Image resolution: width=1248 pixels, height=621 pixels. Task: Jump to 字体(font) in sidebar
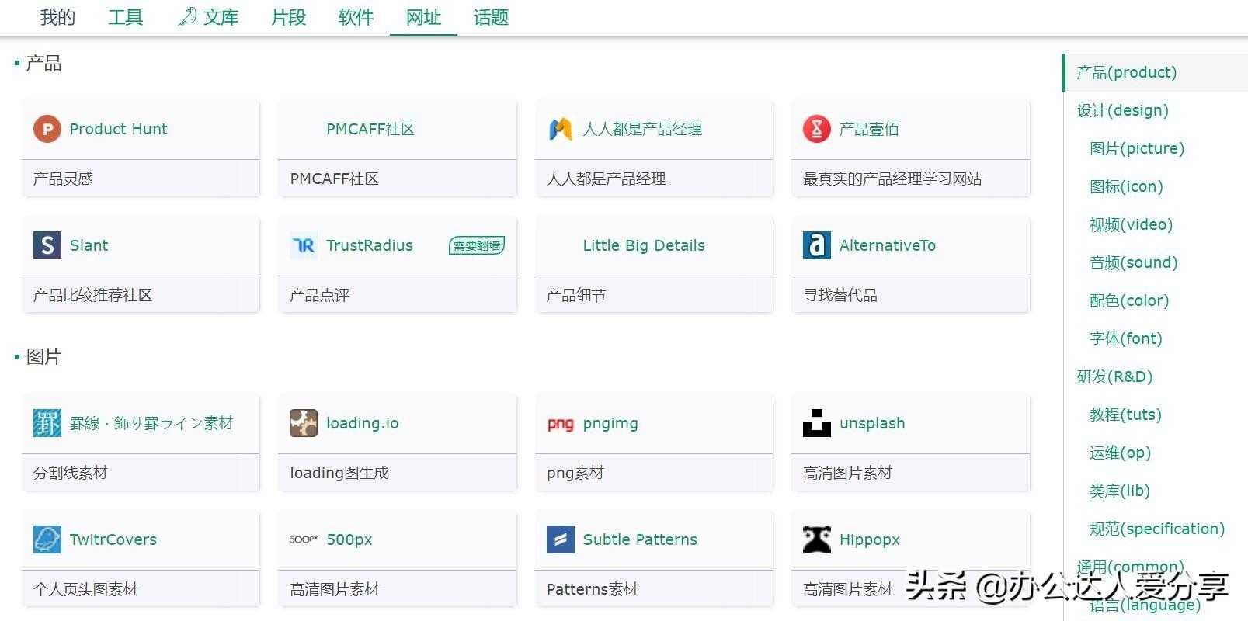[1126, 338]
